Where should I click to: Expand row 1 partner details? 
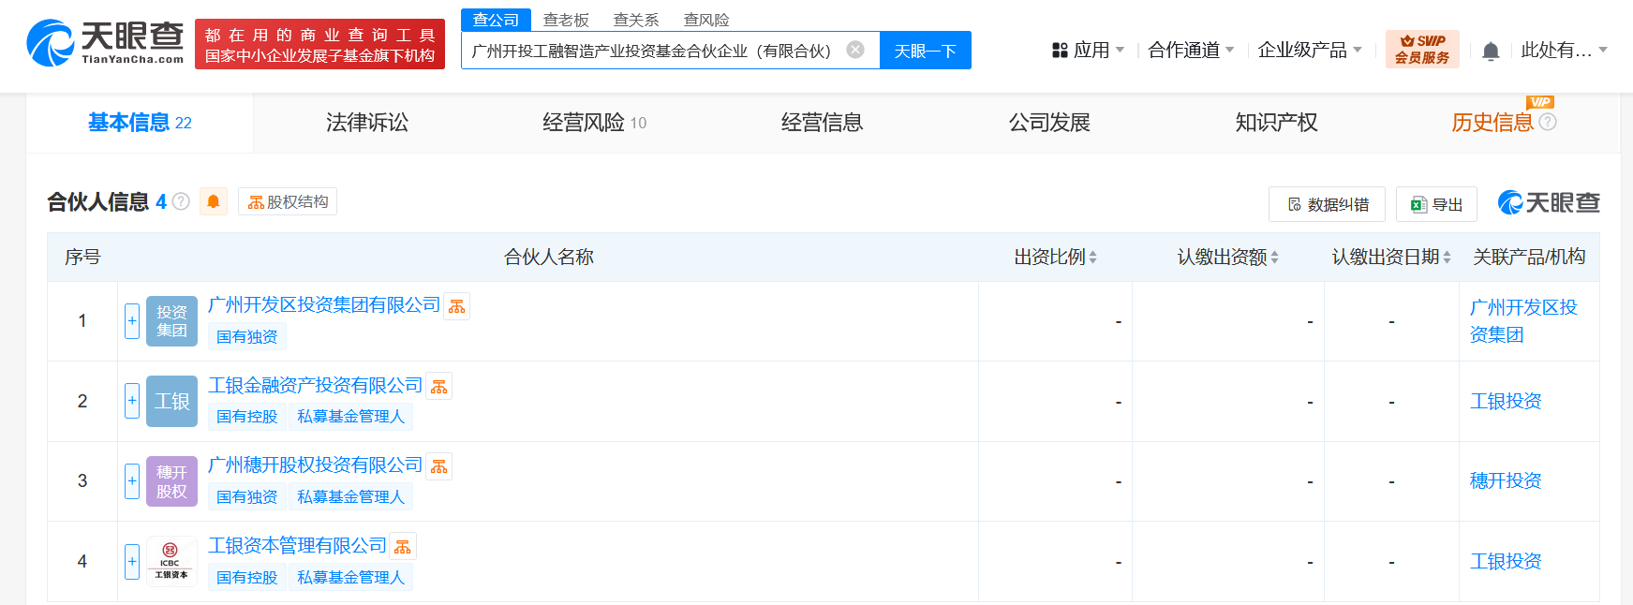click(x=132, y=321)
